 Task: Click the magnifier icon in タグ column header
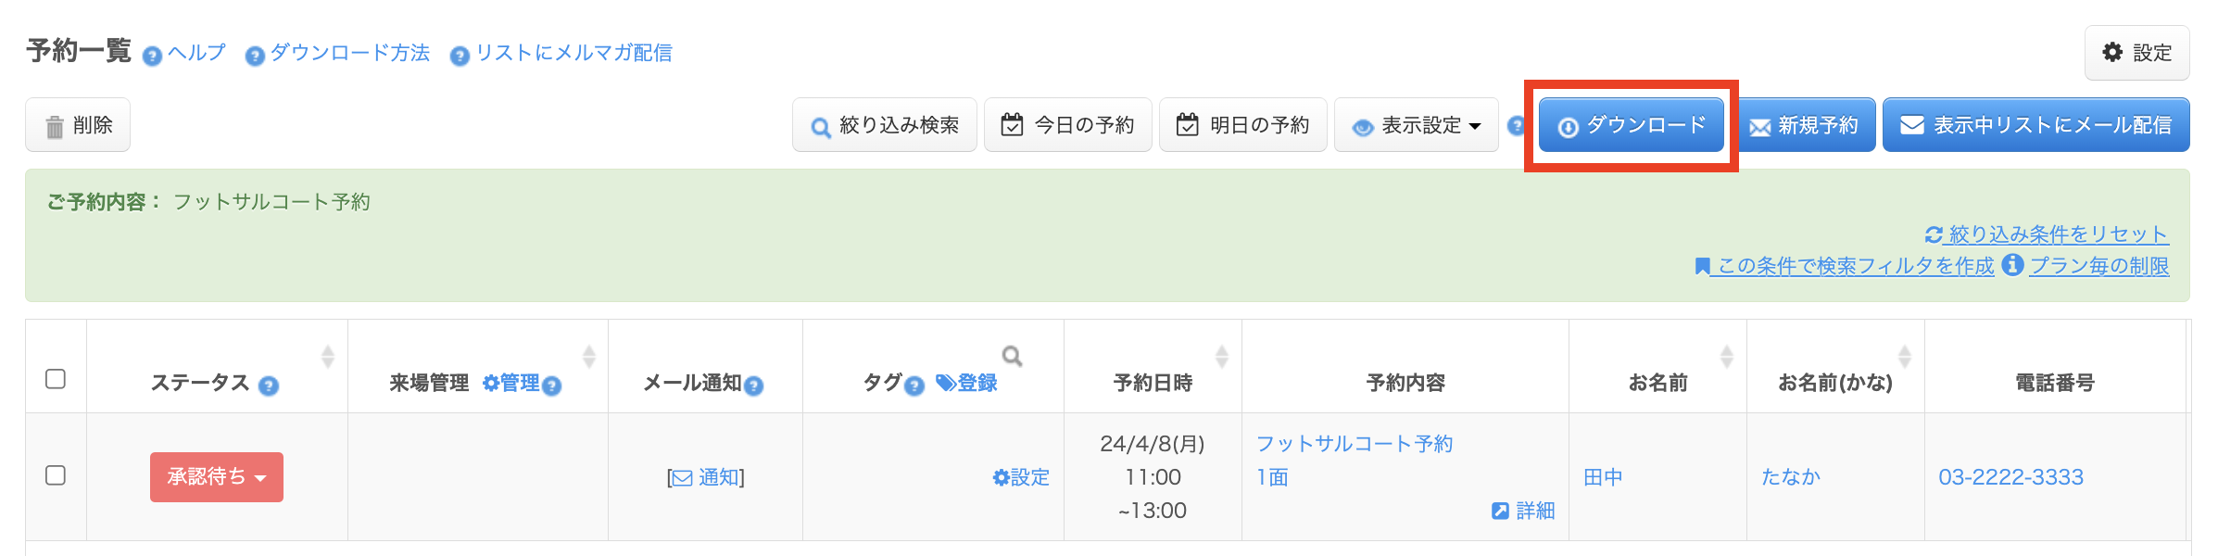click(1012, 356)
